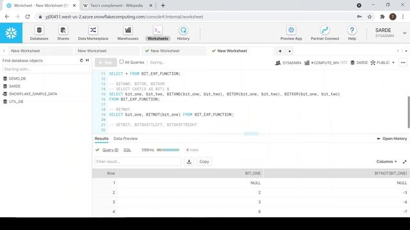
Task: Open the History page
Action: [183, 33]
